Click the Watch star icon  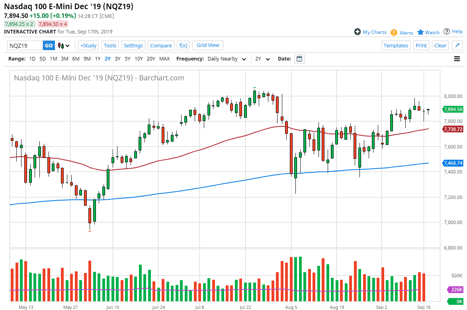click(x=420, y=32)
